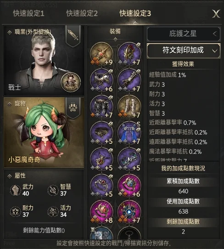Expand the 符文刻印加成 dropdown
The width and height of the screenshot is (224, 249).
coord(184,51)
